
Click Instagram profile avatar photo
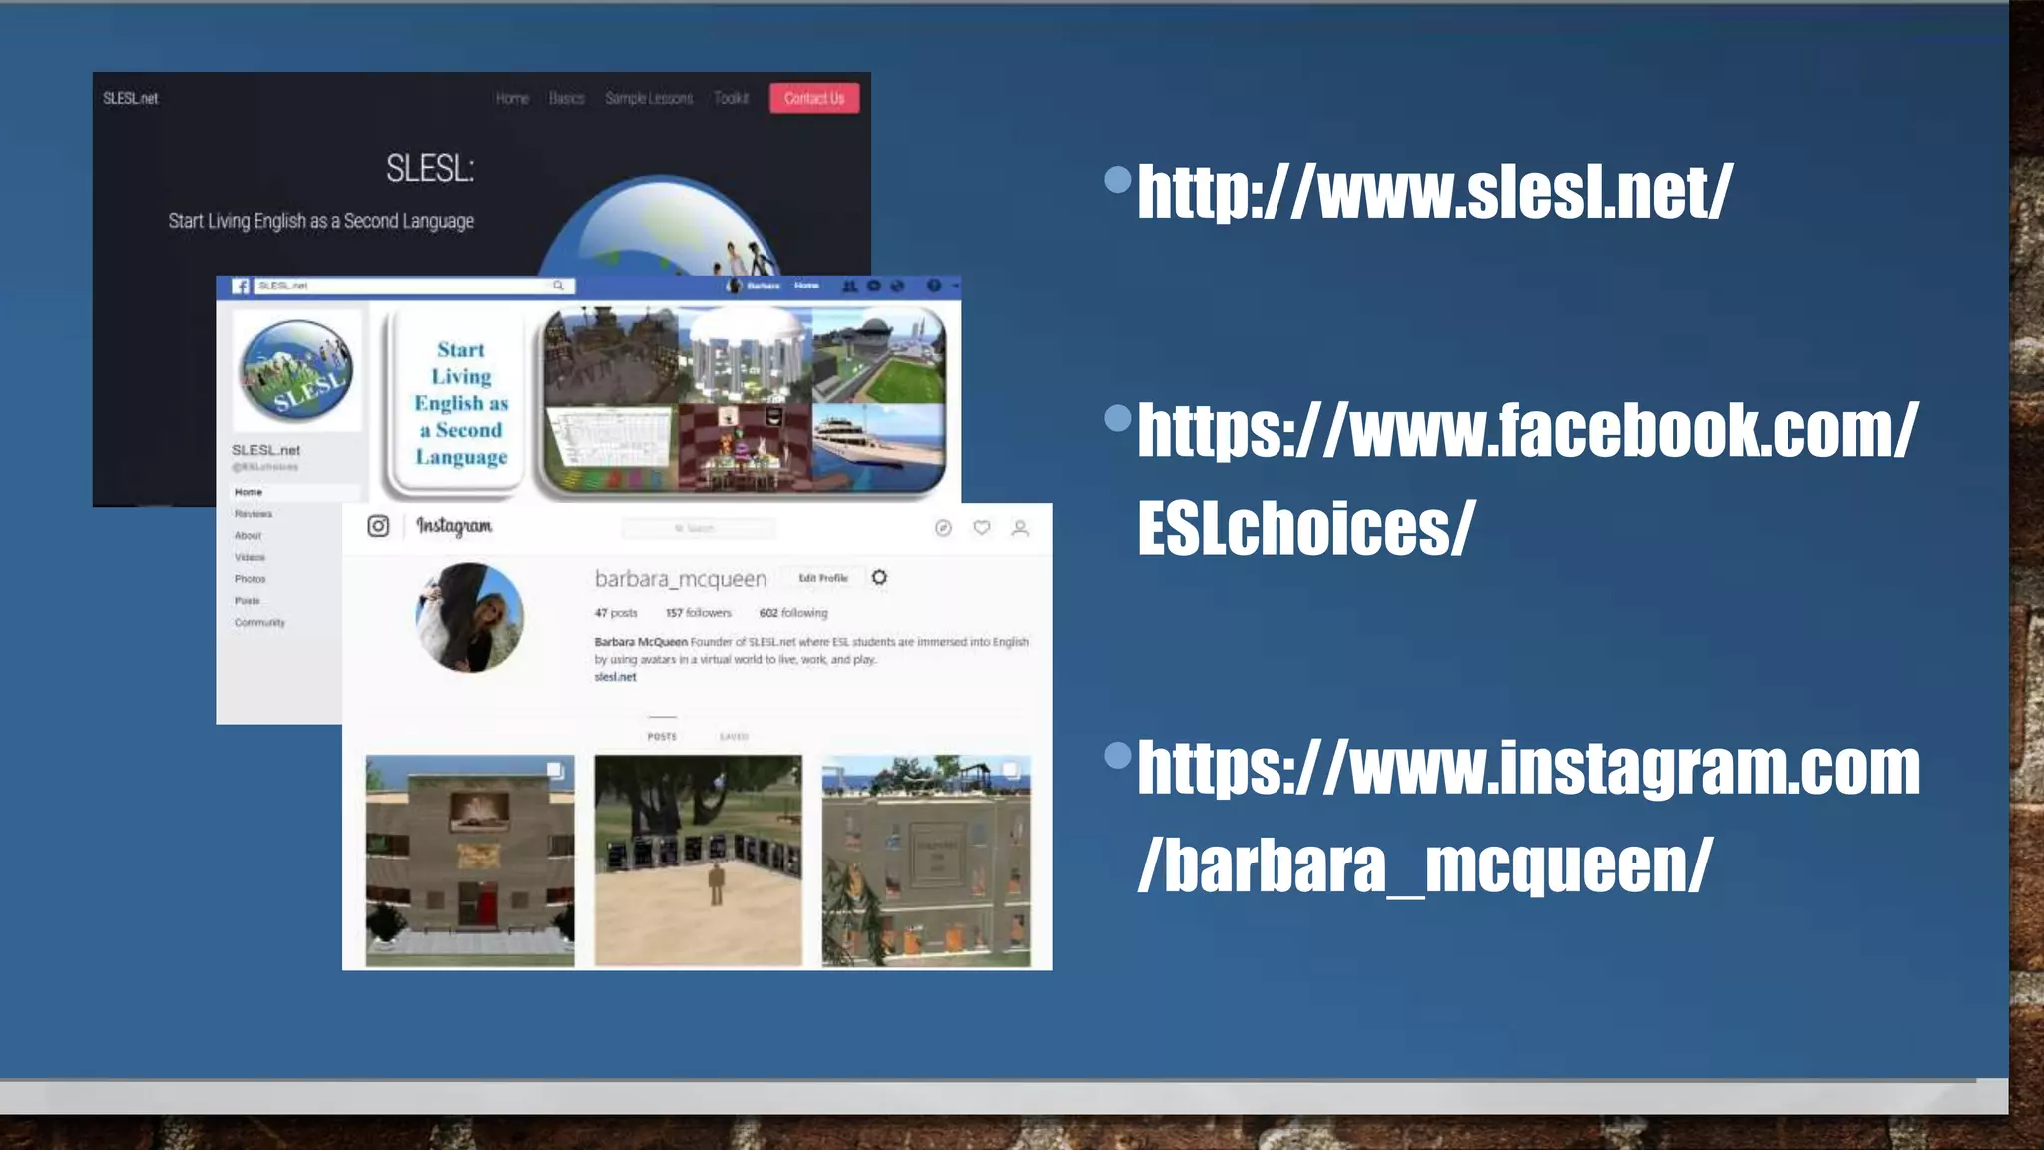click(469, 617)
